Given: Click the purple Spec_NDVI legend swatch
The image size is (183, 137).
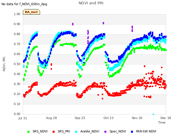Looking at the screenshot, I should coord(105,132).
